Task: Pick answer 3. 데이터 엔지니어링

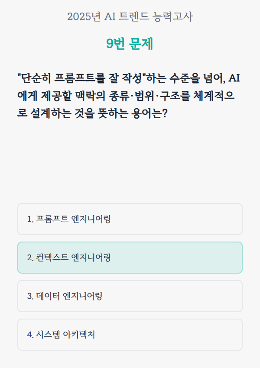Action: pyautogui.click(x=130, y=296)
